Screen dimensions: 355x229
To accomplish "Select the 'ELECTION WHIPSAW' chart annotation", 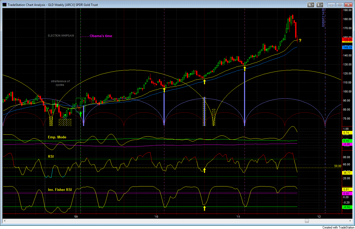I will 61,36.
